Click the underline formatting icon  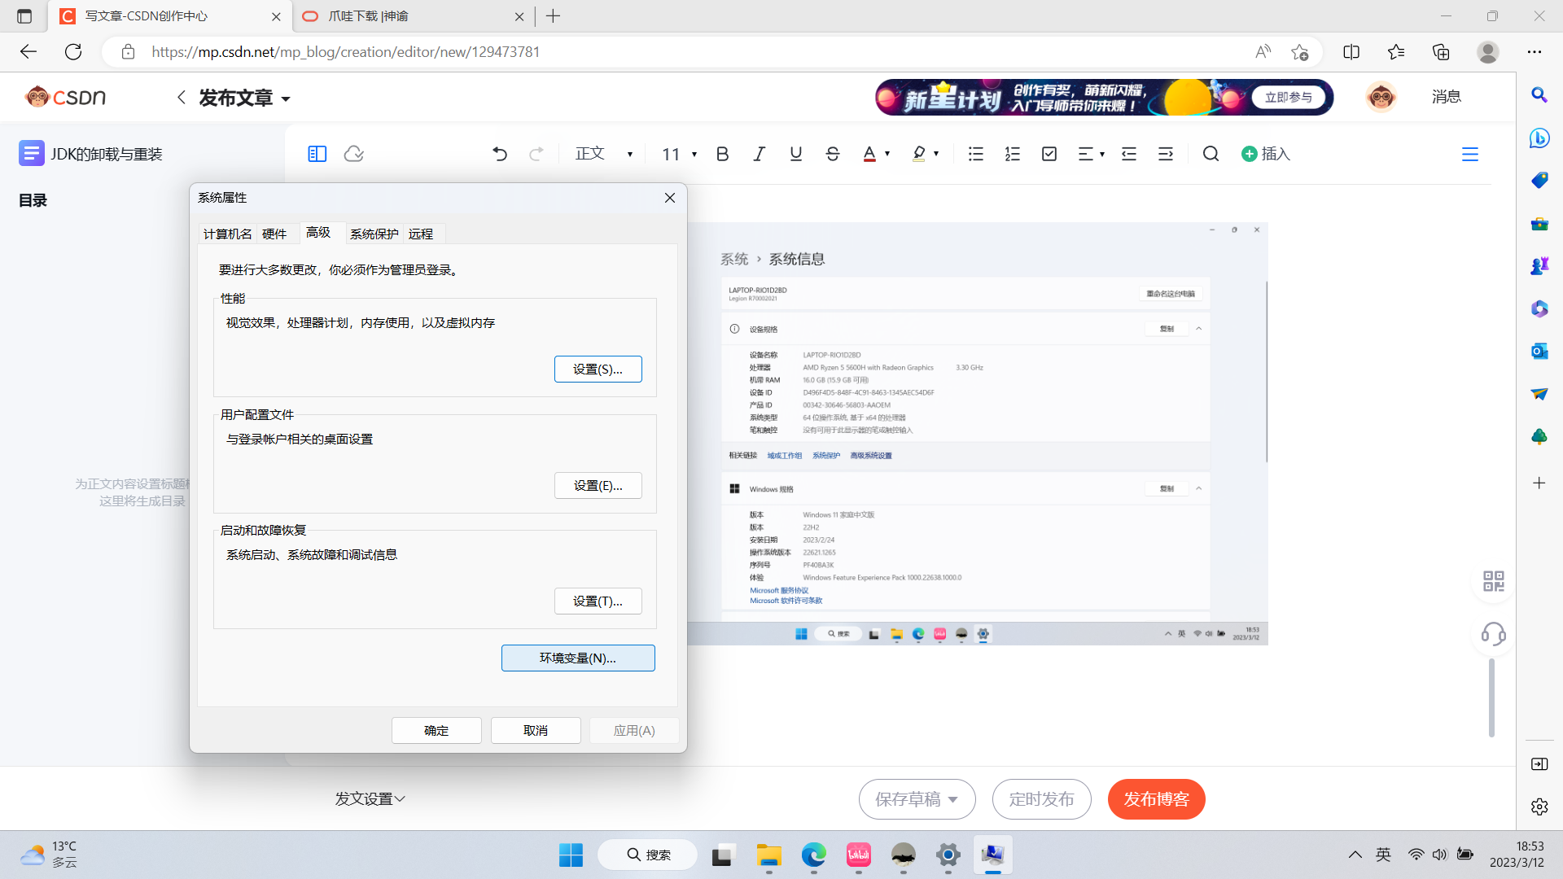795,154
